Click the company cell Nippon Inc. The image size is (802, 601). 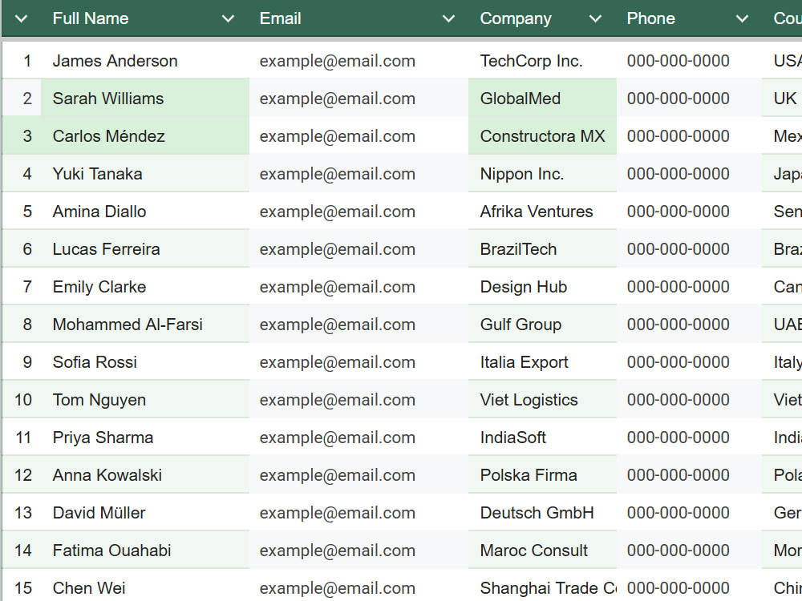pos(543,174)
